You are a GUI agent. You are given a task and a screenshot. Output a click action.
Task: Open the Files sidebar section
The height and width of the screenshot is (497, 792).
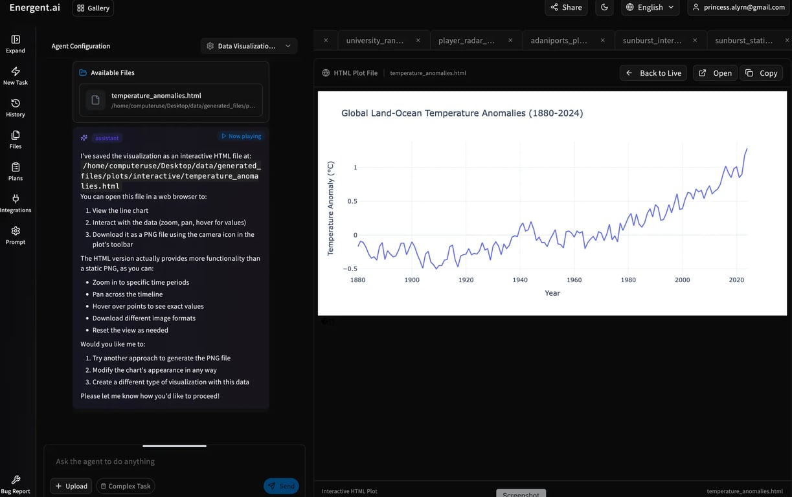(x=16, y=140)
